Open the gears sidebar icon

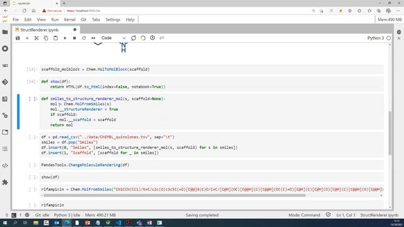point(5,115)
